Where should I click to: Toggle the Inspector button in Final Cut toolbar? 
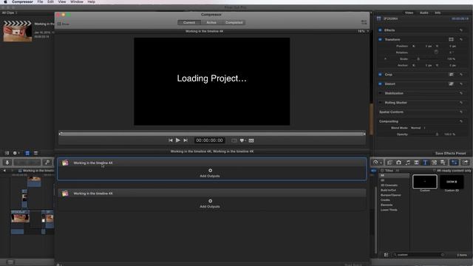(455, 163)
